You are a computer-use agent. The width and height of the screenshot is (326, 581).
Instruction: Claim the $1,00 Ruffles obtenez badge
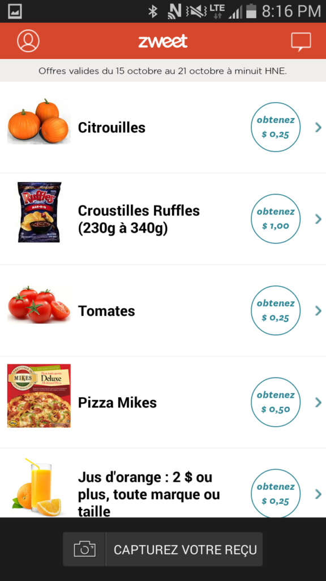click(276, 218)
